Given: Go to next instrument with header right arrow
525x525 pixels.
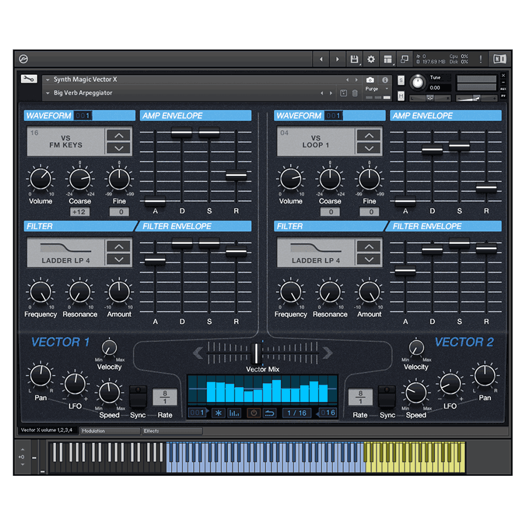Looking at the screenshot, I should [x=338, y=59].
